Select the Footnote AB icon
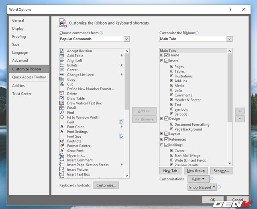 pos(62,141)
